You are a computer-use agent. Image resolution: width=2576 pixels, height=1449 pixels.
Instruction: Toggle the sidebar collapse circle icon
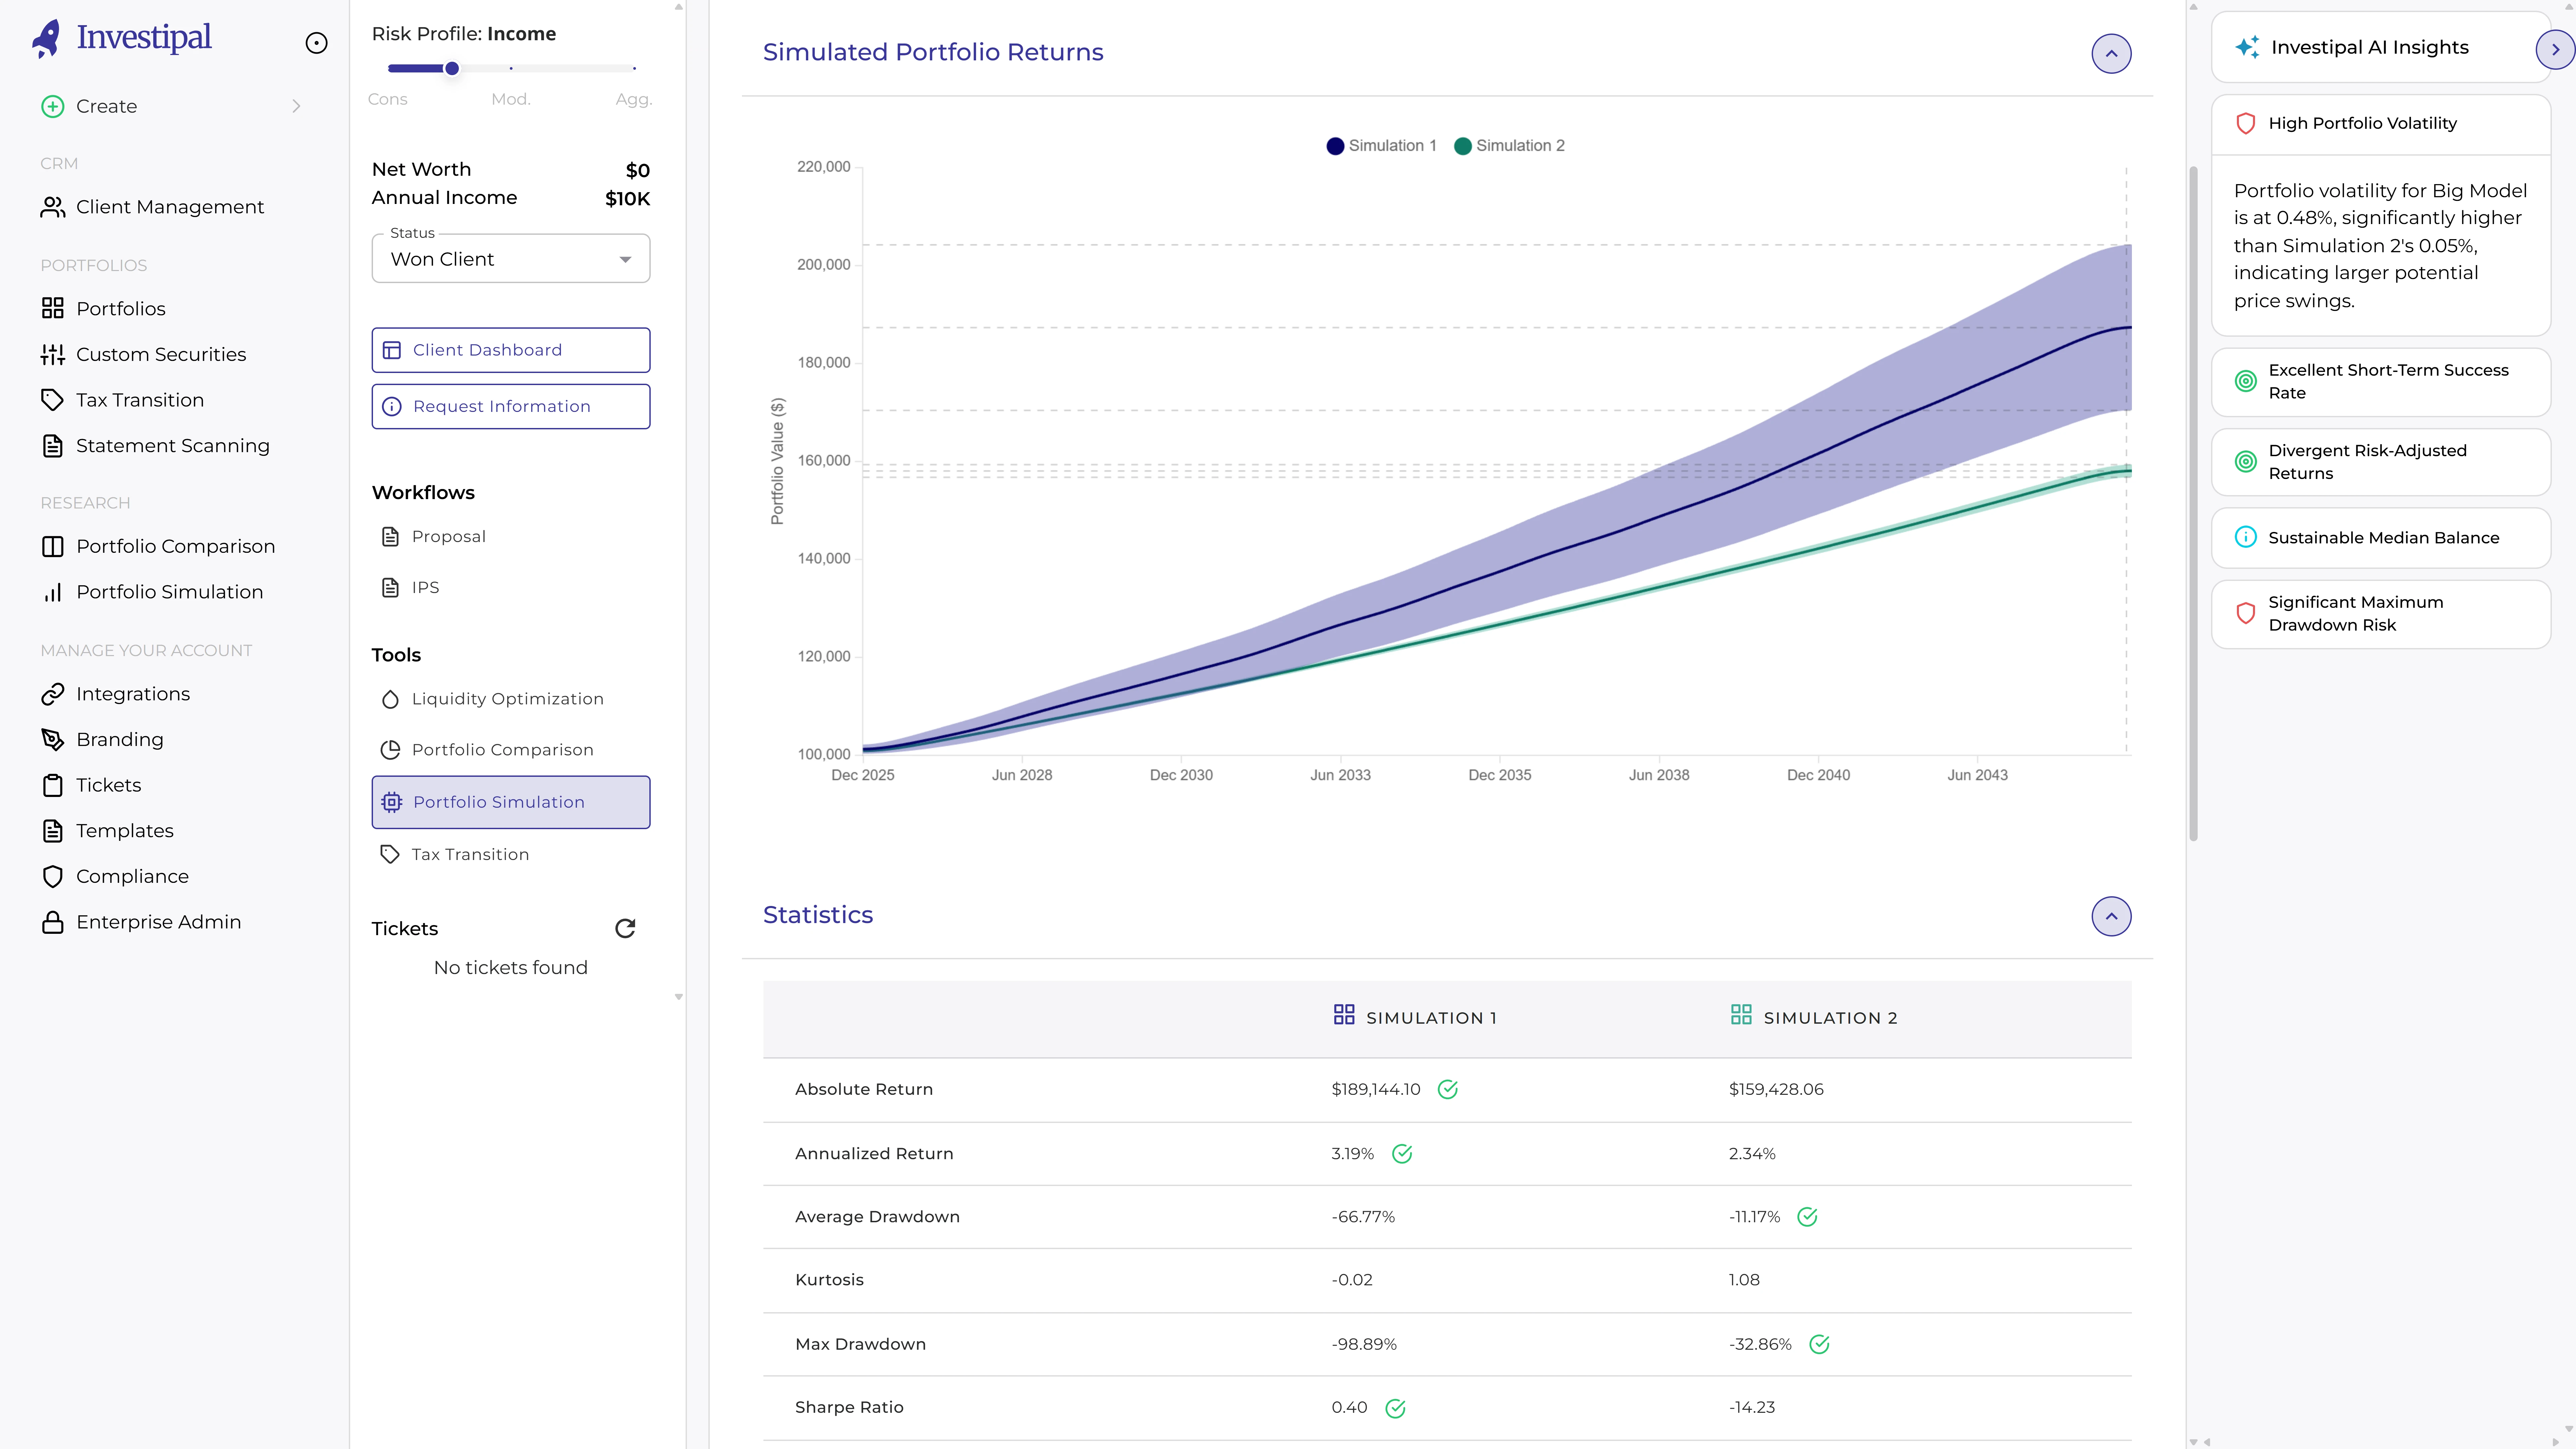(x=316, y=43)
